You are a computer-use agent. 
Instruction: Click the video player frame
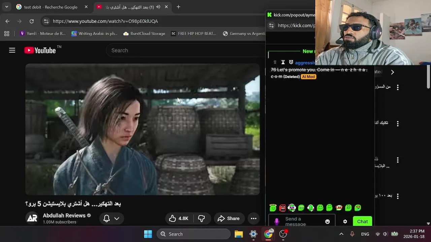[x=142, y=129]
